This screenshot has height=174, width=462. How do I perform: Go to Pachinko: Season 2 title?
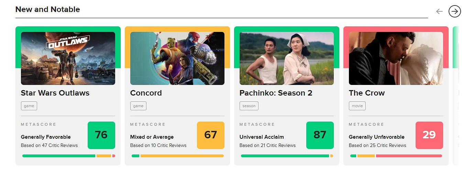[276, 93]
